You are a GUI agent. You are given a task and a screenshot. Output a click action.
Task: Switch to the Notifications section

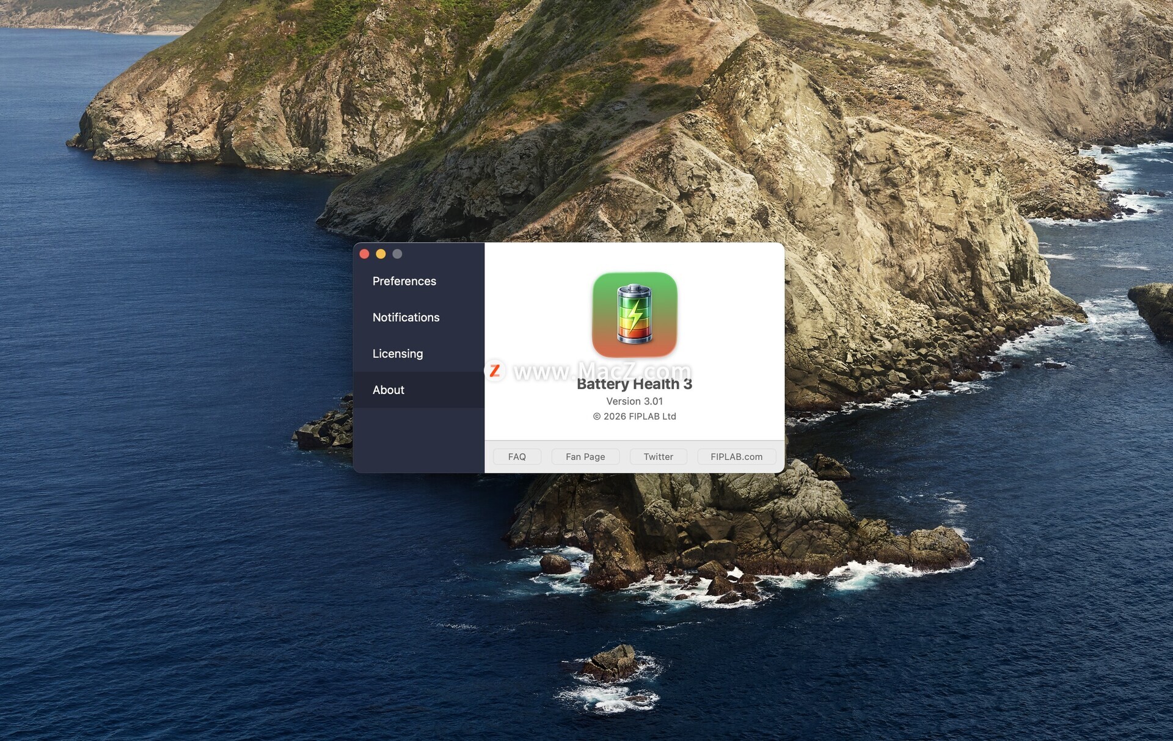pyautogui.click(x=406, y=317)
